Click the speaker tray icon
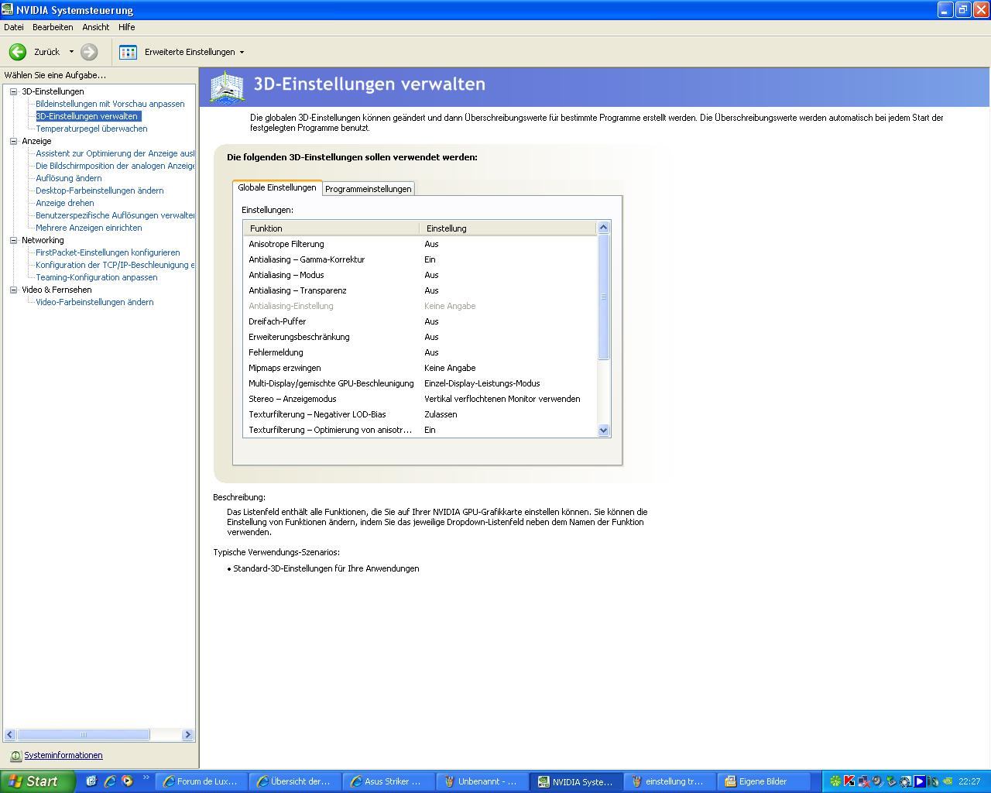 click(877, 781)
